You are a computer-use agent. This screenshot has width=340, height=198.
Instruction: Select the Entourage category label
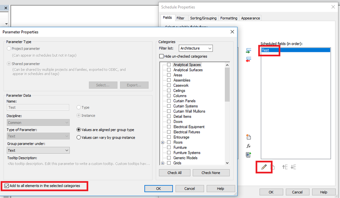(x=181, y=137)
